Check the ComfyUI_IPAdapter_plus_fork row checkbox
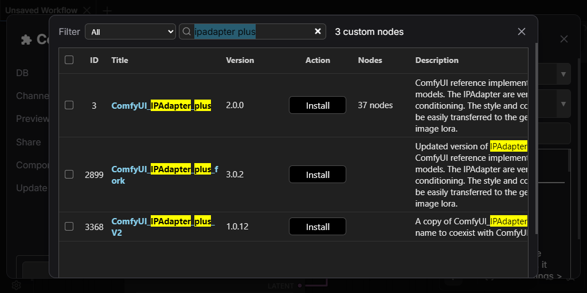The height and width of the screenshot is (293, 587). pos(69,175)
